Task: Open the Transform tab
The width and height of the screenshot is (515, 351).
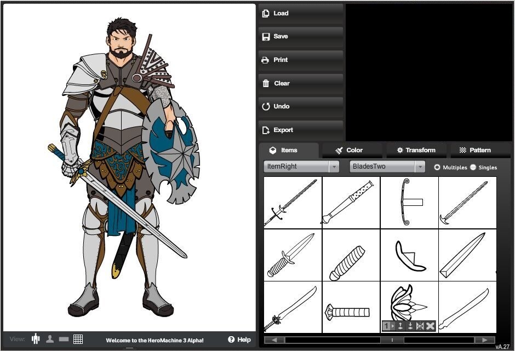Action: tap(416, 150)
